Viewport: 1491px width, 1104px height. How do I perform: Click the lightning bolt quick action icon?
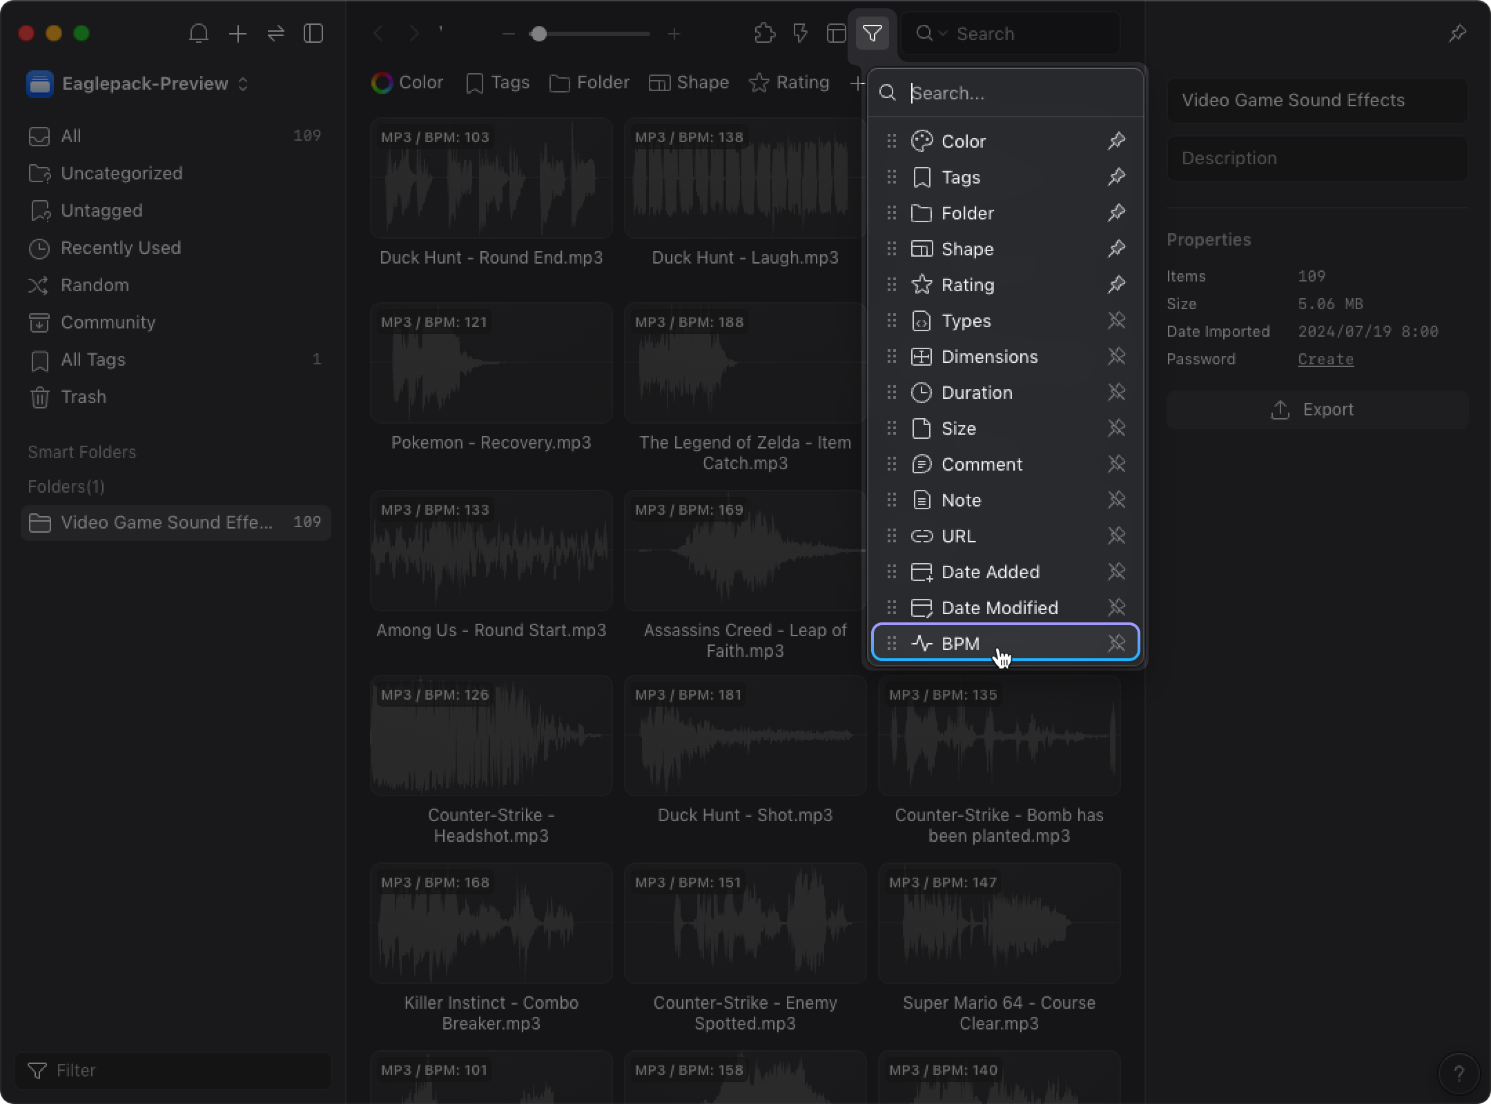click(801, 34)
